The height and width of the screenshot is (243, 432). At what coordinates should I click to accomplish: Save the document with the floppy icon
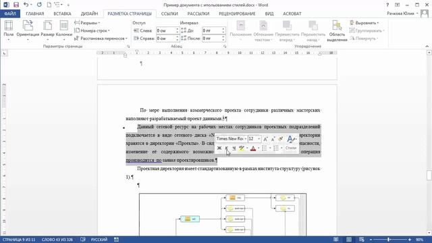click(16, 5)
